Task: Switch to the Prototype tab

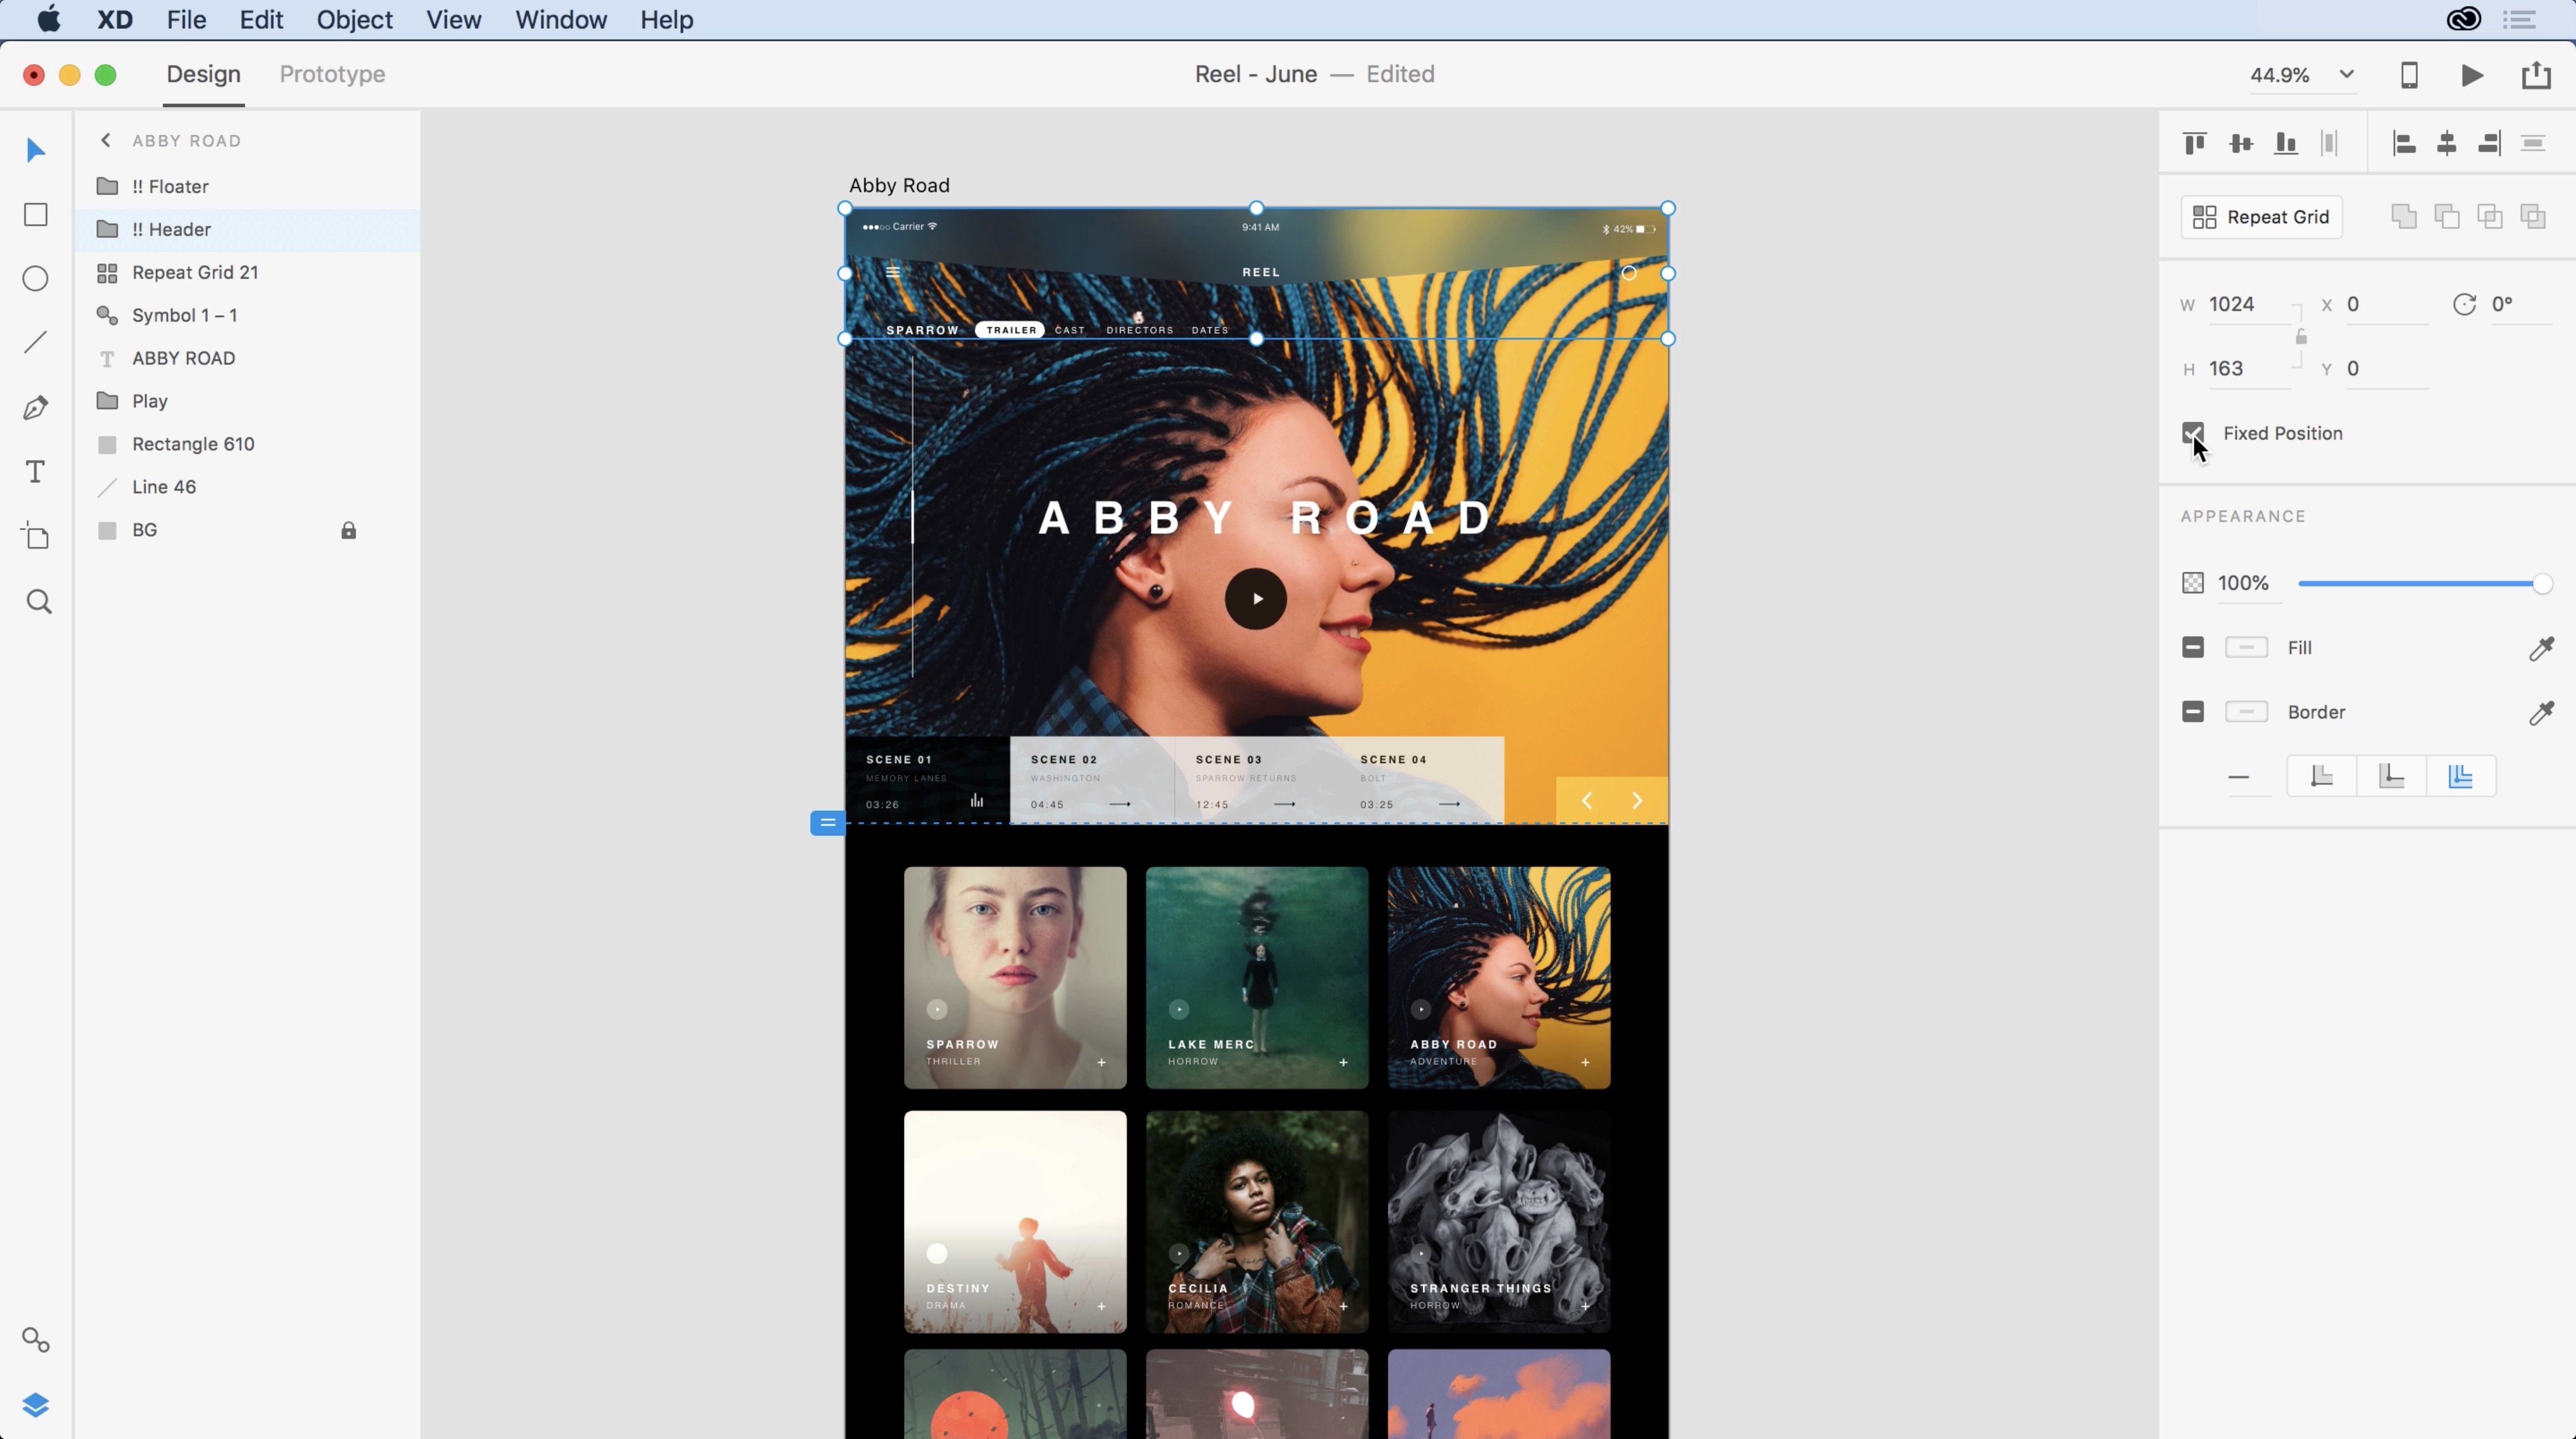Action: (x=332, y=75)
